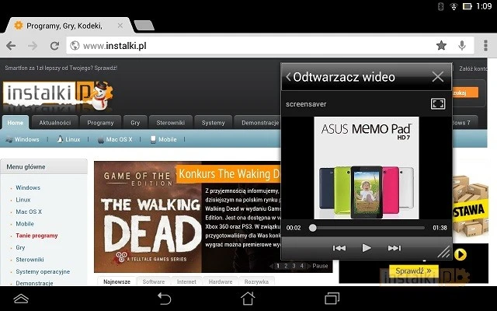Screen dimensions: 497x311
Task: Grab the video window resize handle
Action: click(443, 252)
